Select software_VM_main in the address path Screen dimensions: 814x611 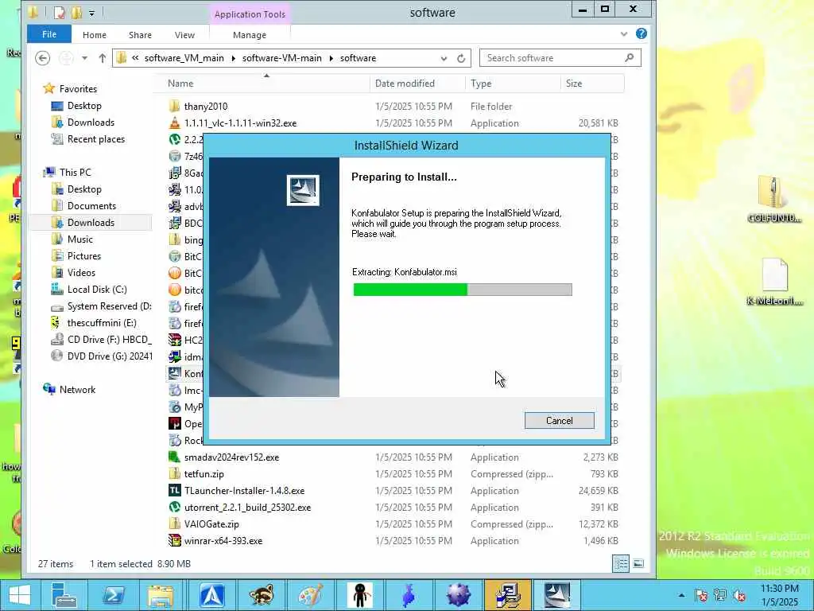click(184, 57)
